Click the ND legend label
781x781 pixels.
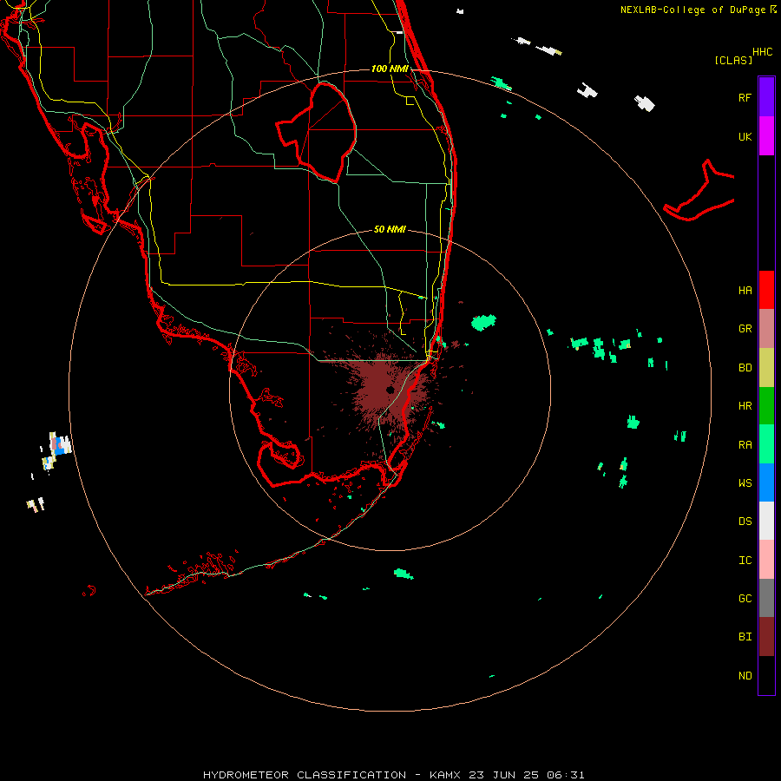(745, 676)
